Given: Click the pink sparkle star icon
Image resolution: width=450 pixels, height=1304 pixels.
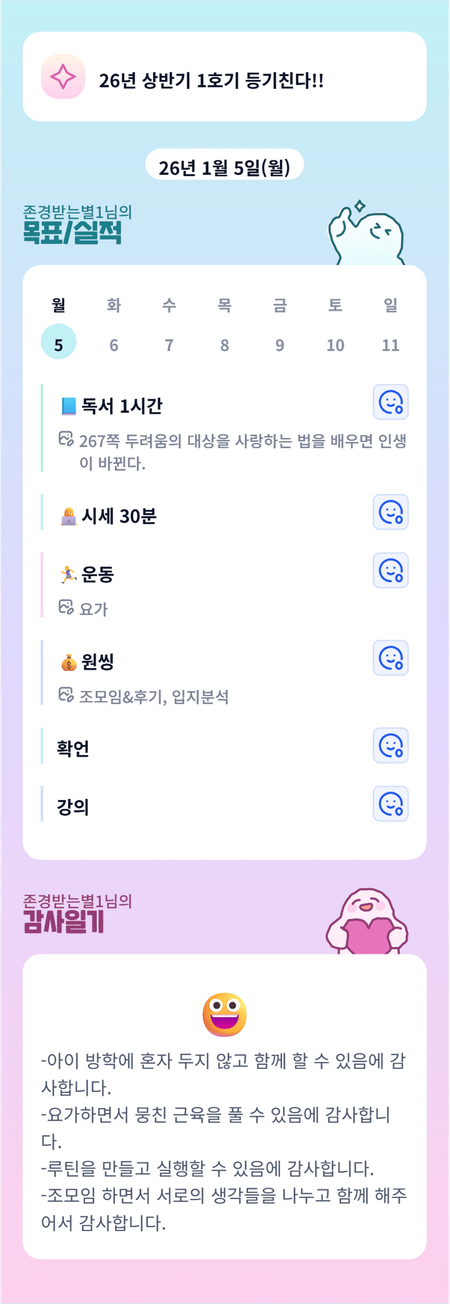Looking at the screenshot, I should (x=63, y=77).
